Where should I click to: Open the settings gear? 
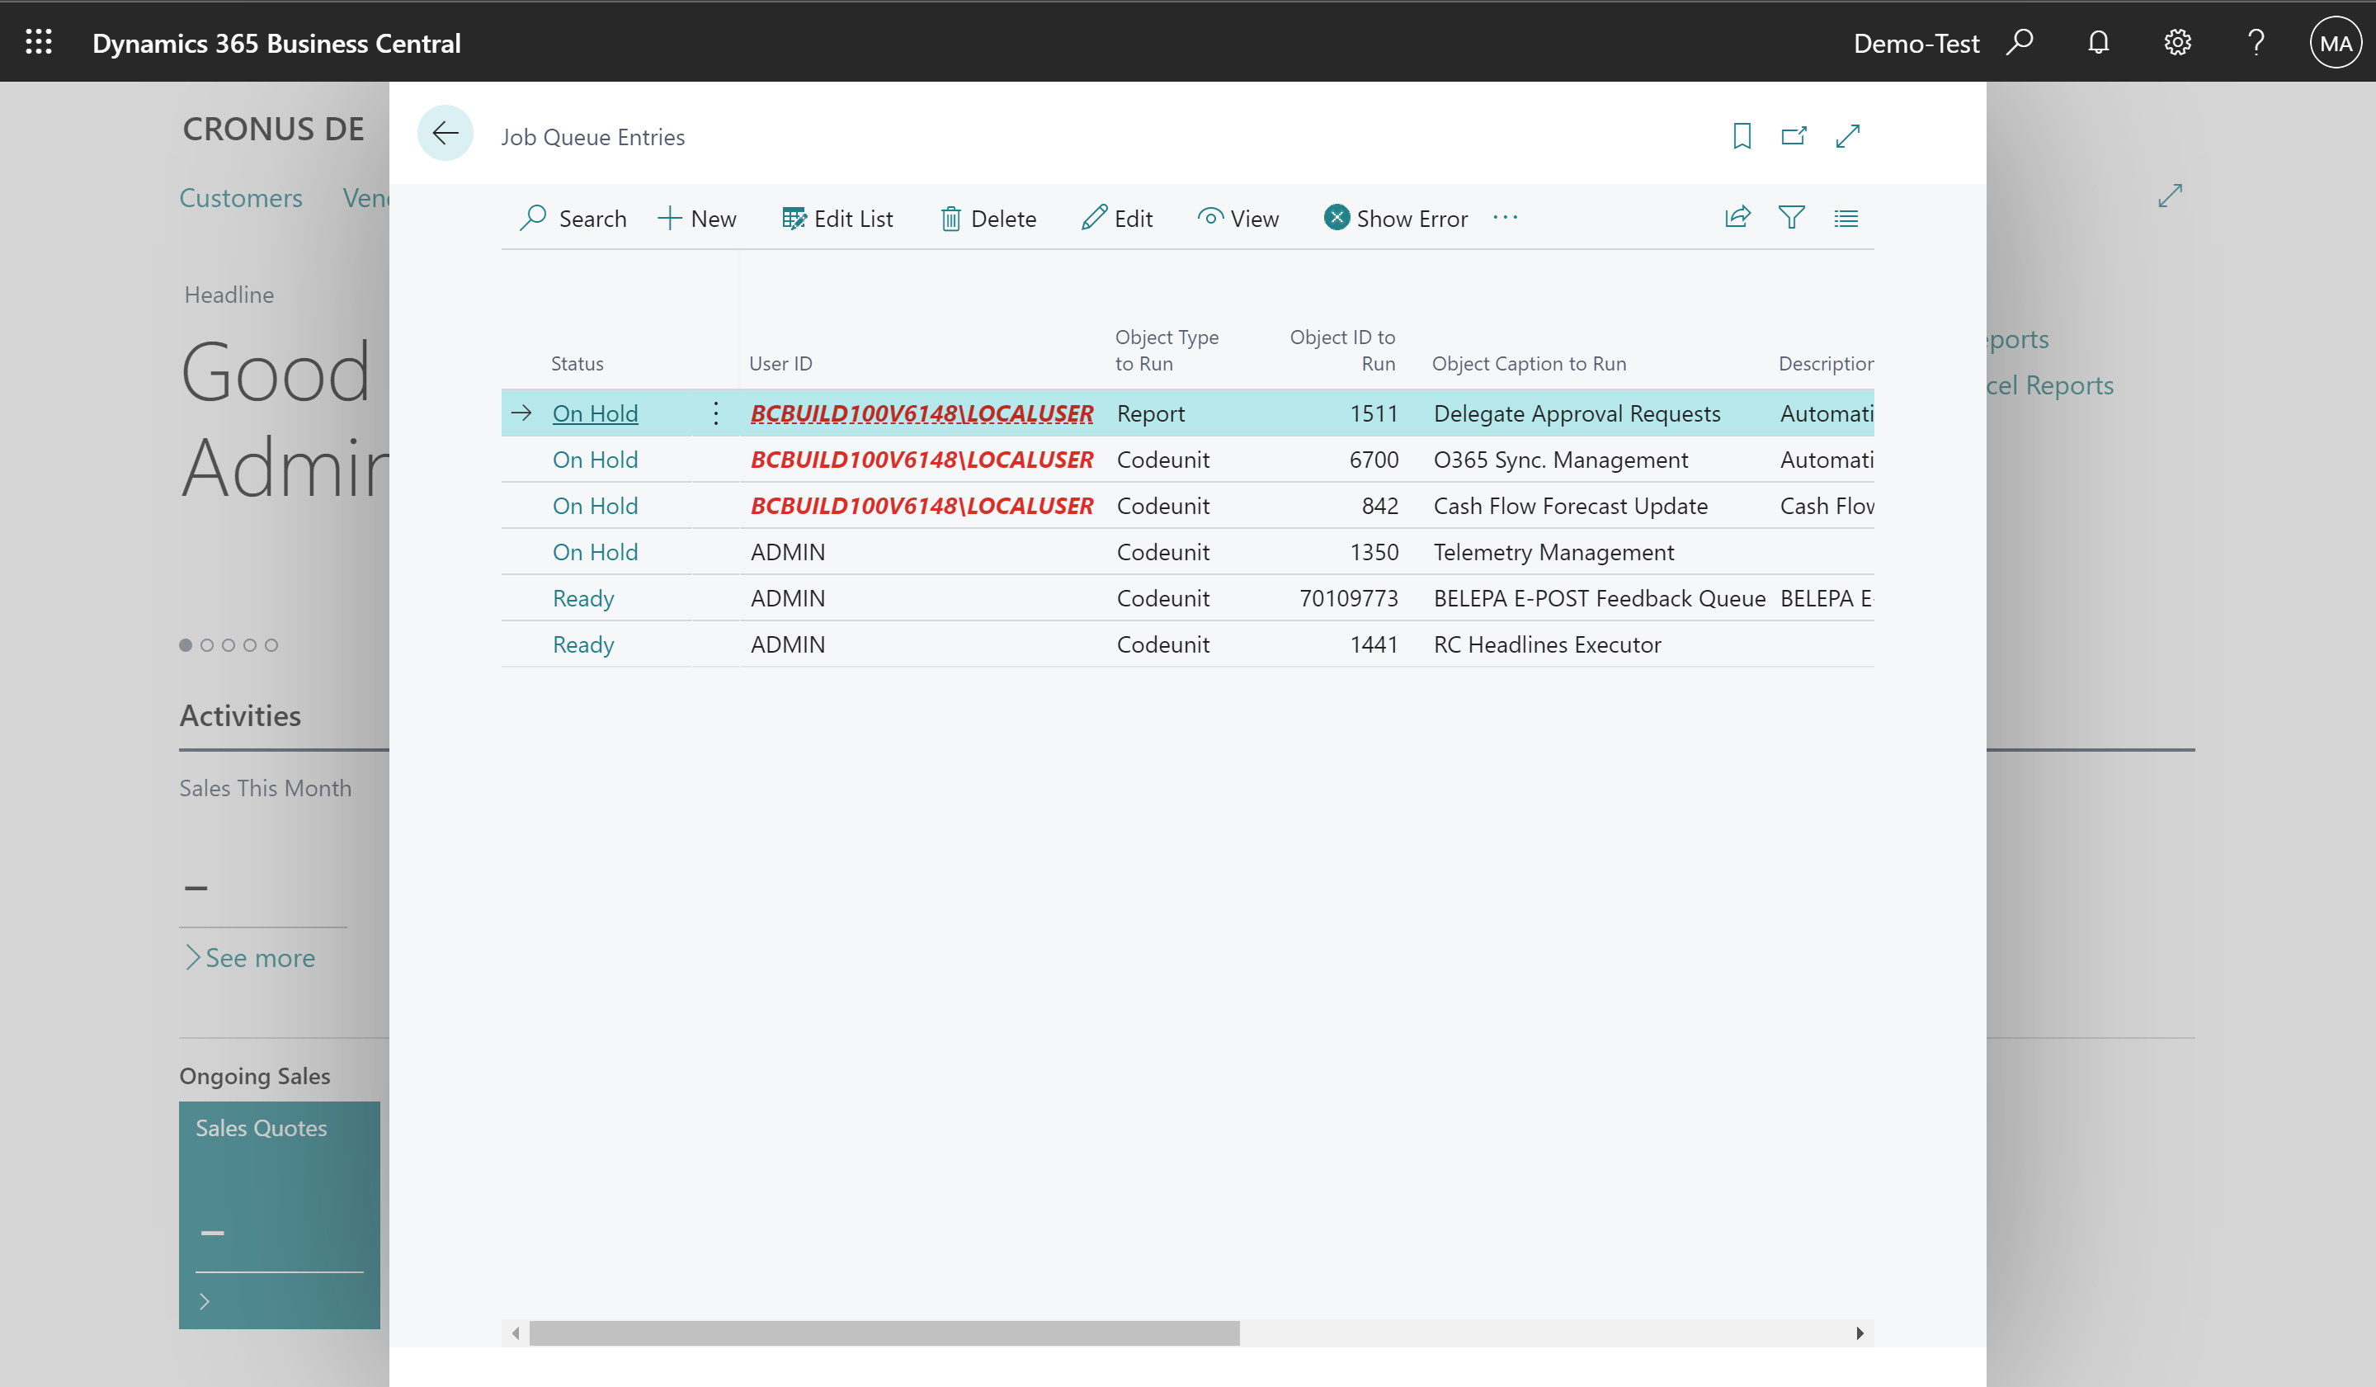(2177, 42)
